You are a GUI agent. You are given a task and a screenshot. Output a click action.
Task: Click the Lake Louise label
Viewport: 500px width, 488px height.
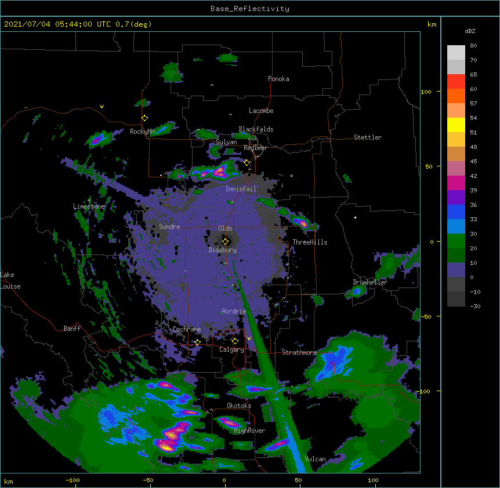click(x=9, y=281)
